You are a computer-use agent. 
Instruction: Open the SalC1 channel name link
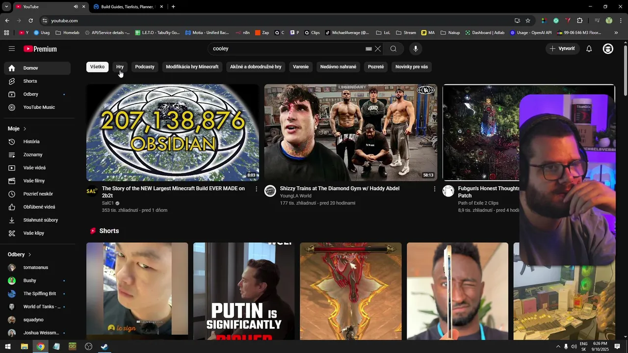coord(108,203)
